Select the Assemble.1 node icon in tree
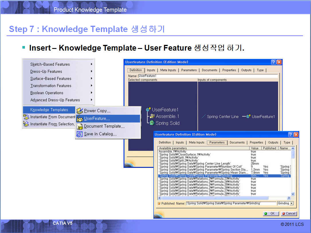Viewport: 311px width, 233px height. [152, 116]
